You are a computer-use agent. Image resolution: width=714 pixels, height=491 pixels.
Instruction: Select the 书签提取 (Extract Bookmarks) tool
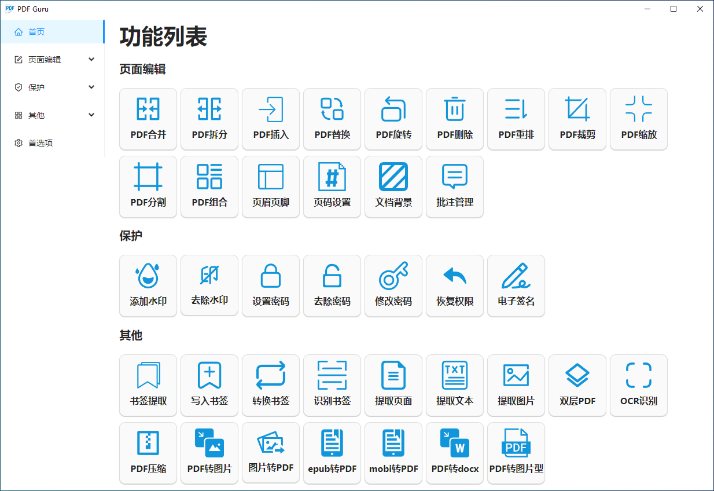148,385
